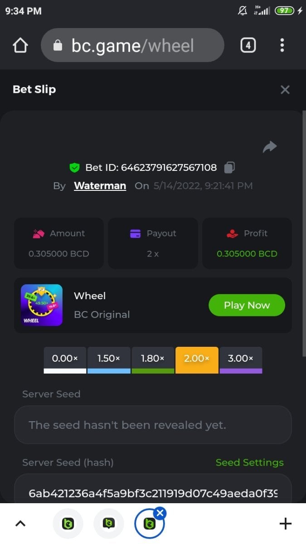Tap the Server Seed hash field
The height and width of the screenshot is (544, 306).
click(153, 493)
